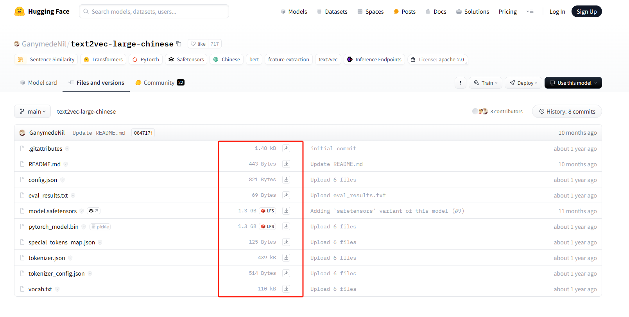The width and height of the screenshot is (629, 317).
Task: Click GanymedeNil avatar in the commit row
Action: [x=22, y=133]
